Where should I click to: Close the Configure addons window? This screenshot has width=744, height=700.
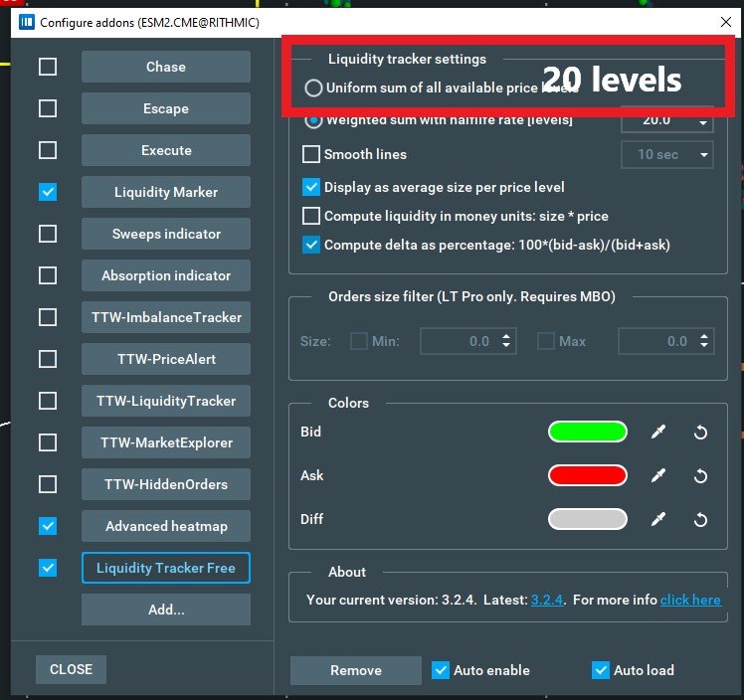tap(722, 22)
